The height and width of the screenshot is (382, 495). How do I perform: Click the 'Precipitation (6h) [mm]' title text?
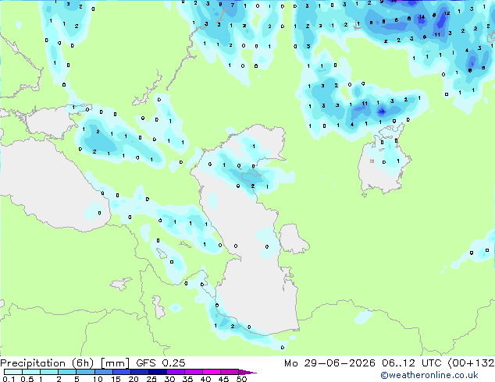(65, 363)
